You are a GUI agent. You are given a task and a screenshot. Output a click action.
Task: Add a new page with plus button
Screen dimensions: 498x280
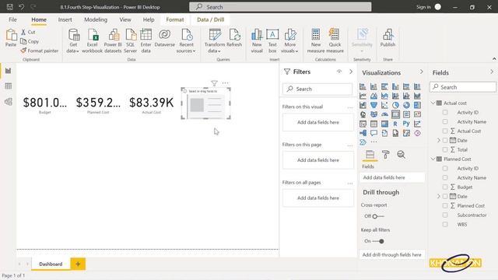coord(78,264)
